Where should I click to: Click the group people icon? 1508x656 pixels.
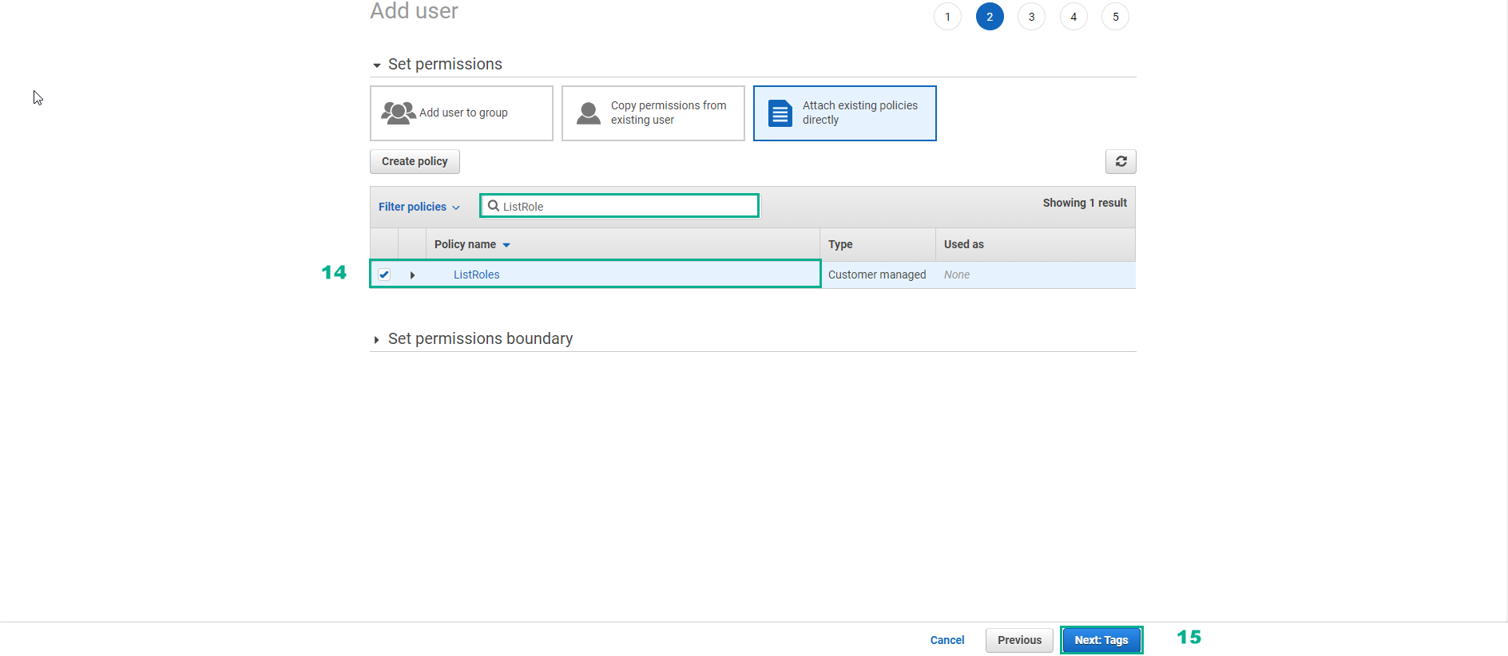[398, 113]
